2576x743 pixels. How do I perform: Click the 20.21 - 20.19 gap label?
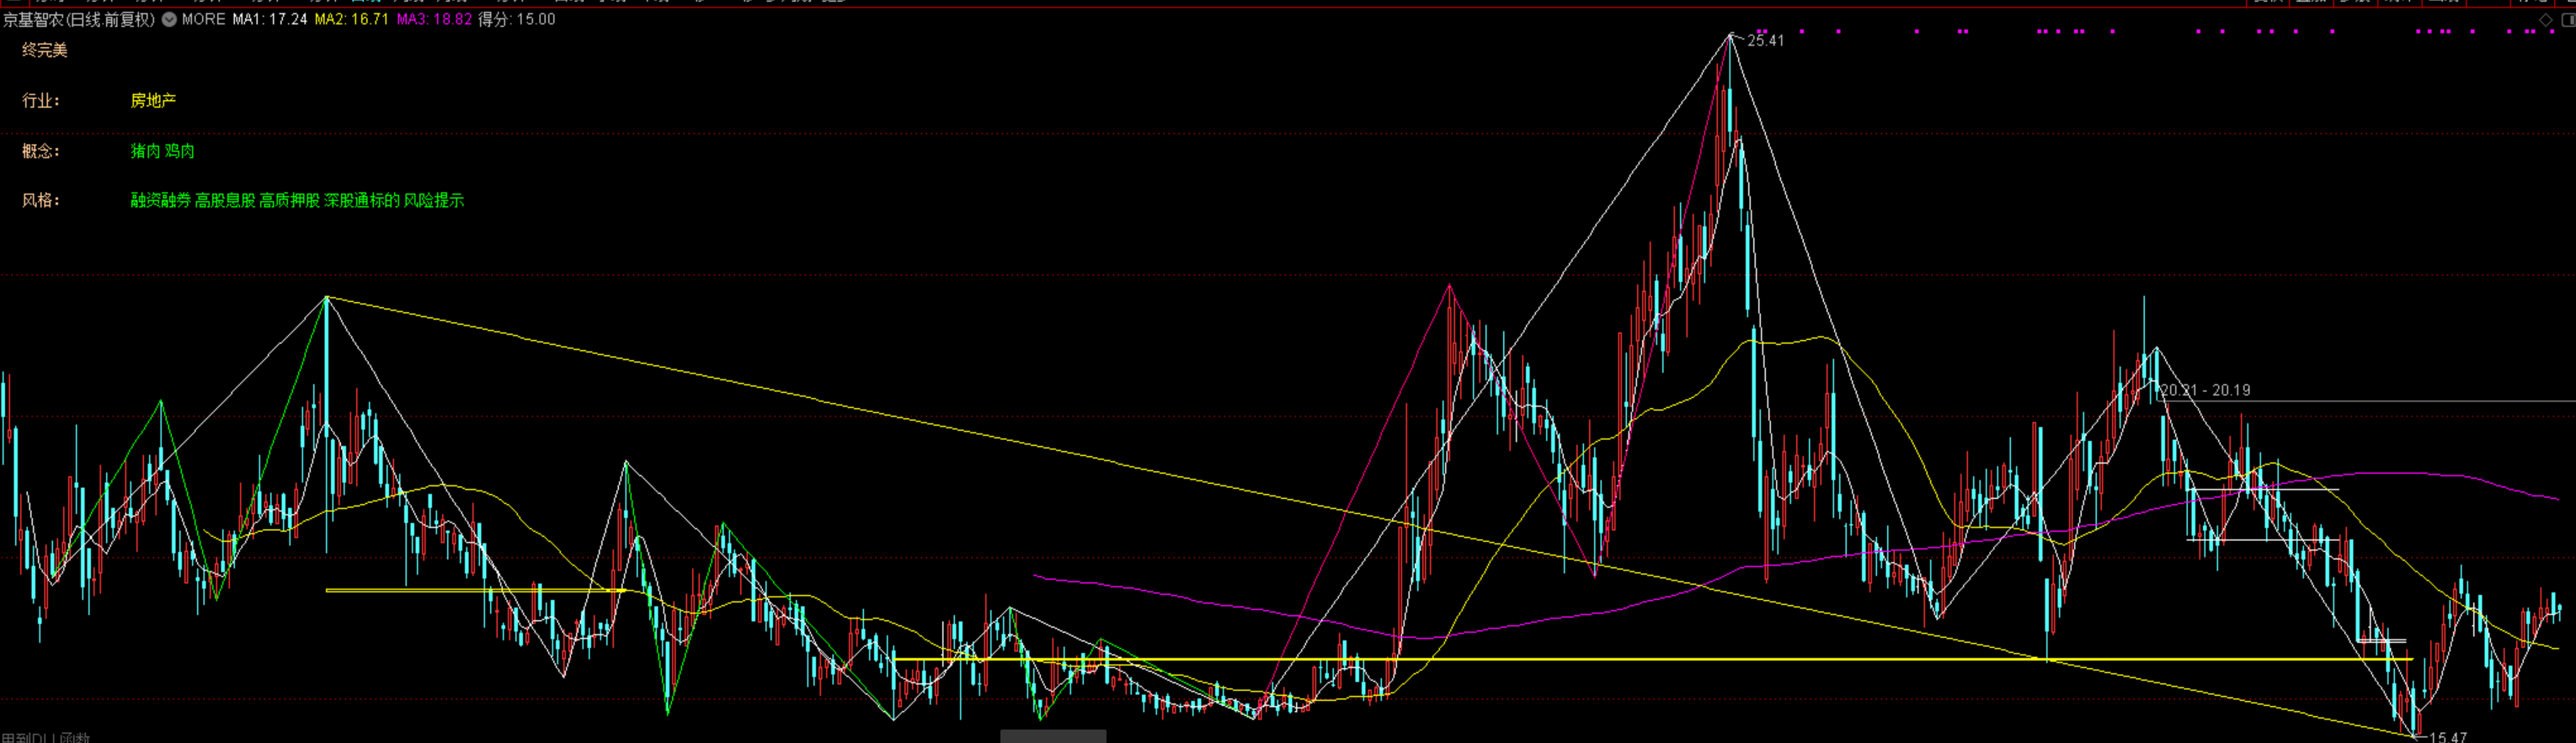pos(2206,390)
